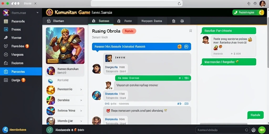
Task: Click the green circular icon in bottom bar
Action: 50,130
